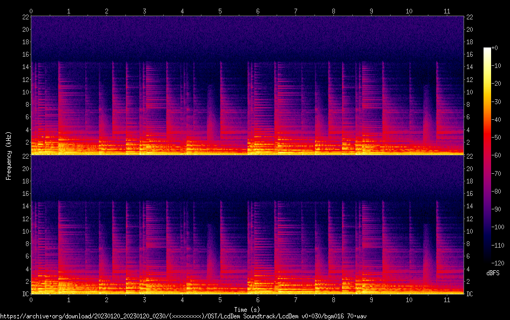Click the DC label on the left frequency axis
Viewport: 510px width, 320px height.
[25, 294]
